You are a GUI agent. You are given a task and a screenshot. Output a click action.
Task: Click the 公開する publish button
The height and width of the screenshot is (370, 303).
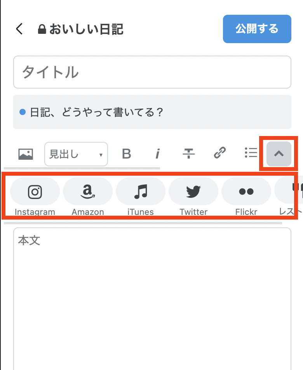coord(257,29)
